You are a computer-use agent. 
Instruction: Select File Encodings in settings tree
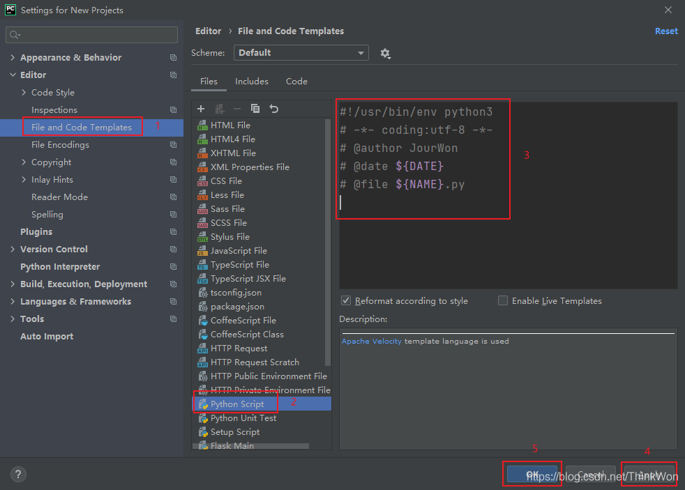tap(60, 145)
